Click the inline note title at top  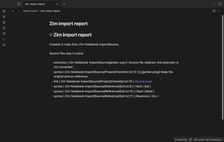click(x=69, y=23)
